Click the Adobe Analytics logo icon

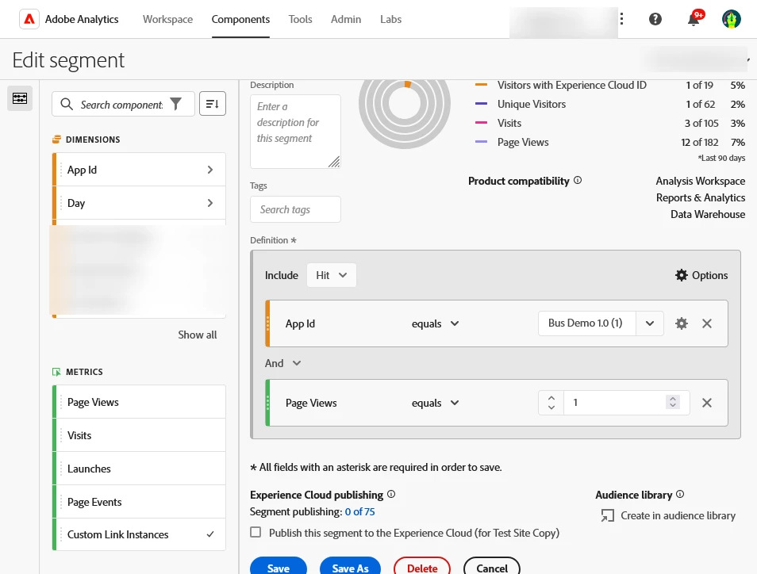point(29,19)
